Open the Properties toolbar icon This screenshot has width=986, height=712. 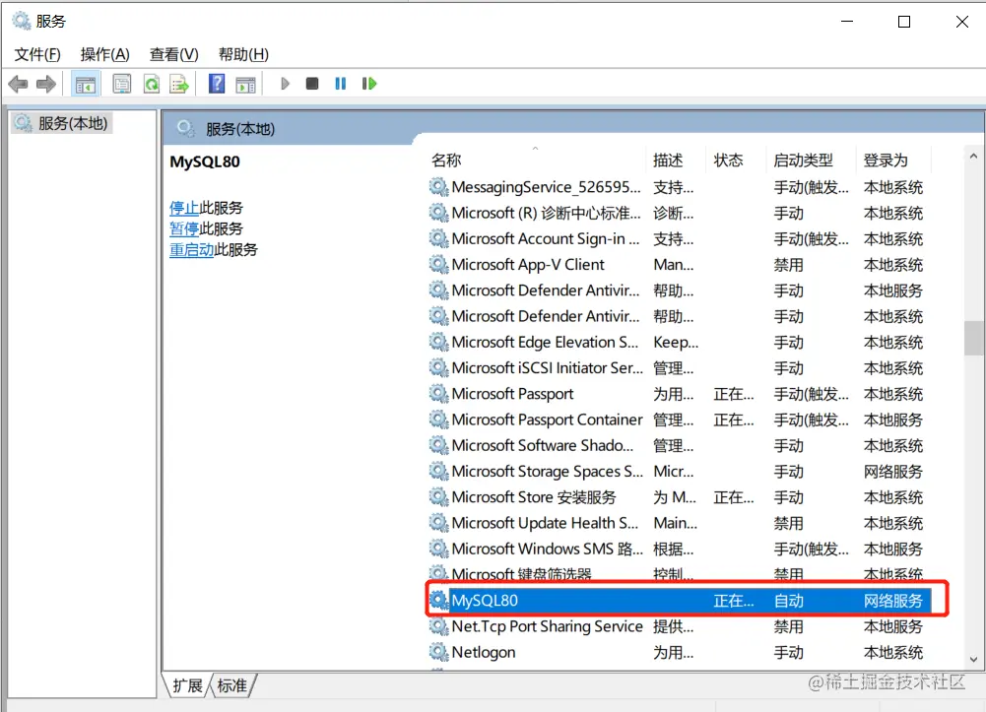[x=121, y=84]
